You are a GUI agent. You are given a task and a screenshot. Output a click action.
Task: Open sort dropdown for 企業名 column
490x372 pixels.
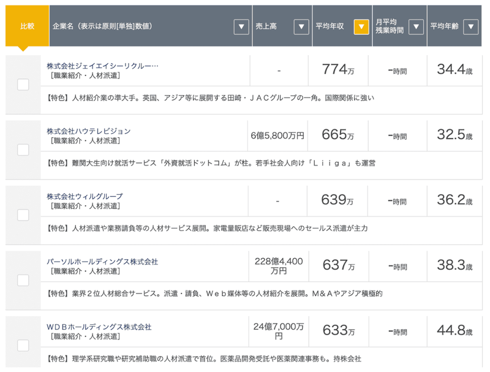241,26
